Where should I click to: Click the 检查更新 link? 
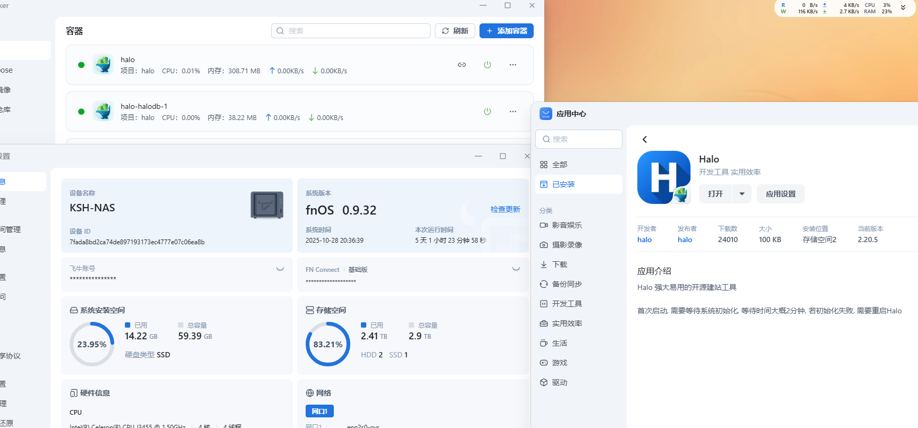[x=506, y=209]
